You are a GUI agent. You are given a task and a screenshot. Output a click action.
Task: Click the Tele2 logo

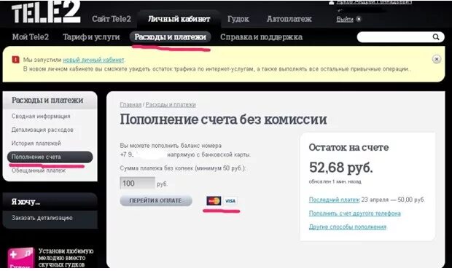[x=46, y=12]
